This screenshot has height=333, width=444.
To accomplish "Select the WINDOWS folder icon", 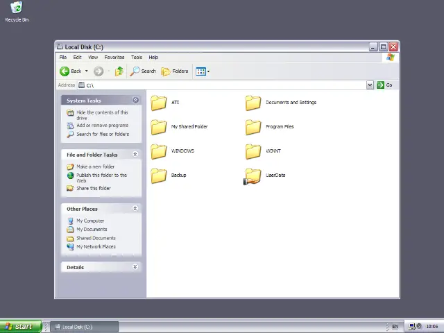I will click(x=159, y=151).
